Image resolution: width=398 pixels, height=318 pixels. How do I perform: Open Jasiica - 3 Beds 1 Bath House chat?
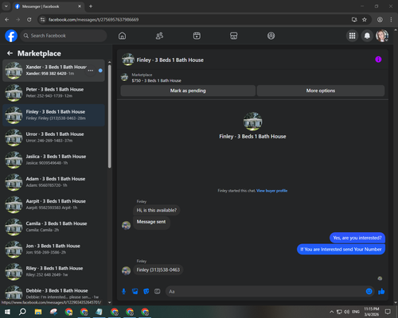tap(53, 160)
